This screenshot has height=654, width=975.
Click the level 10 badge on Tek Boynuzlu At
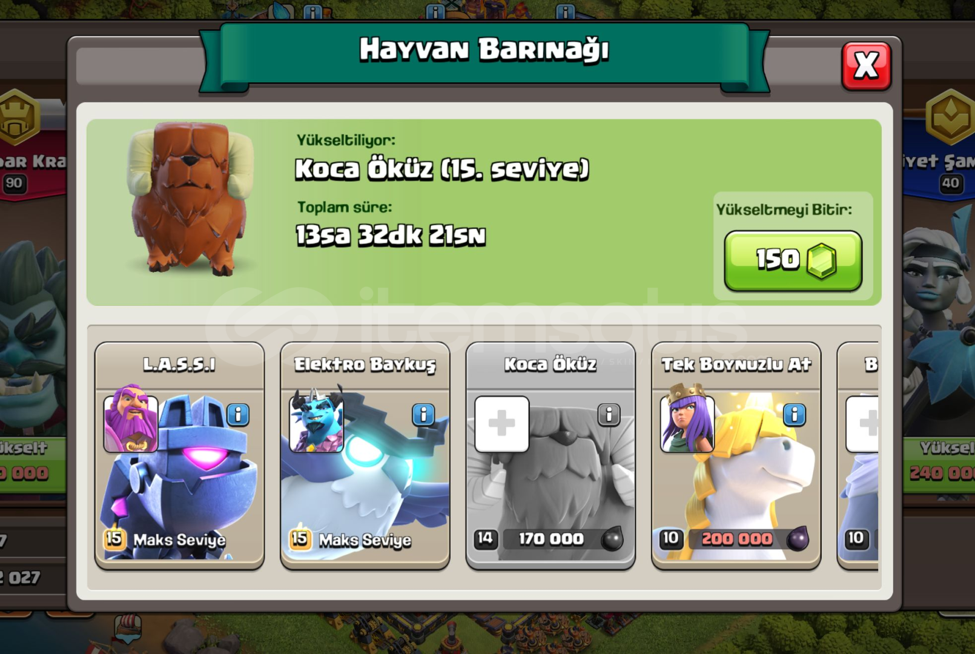point(670,538)
